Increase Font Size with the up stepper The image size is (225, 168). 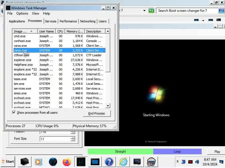(x=73, y=138)
